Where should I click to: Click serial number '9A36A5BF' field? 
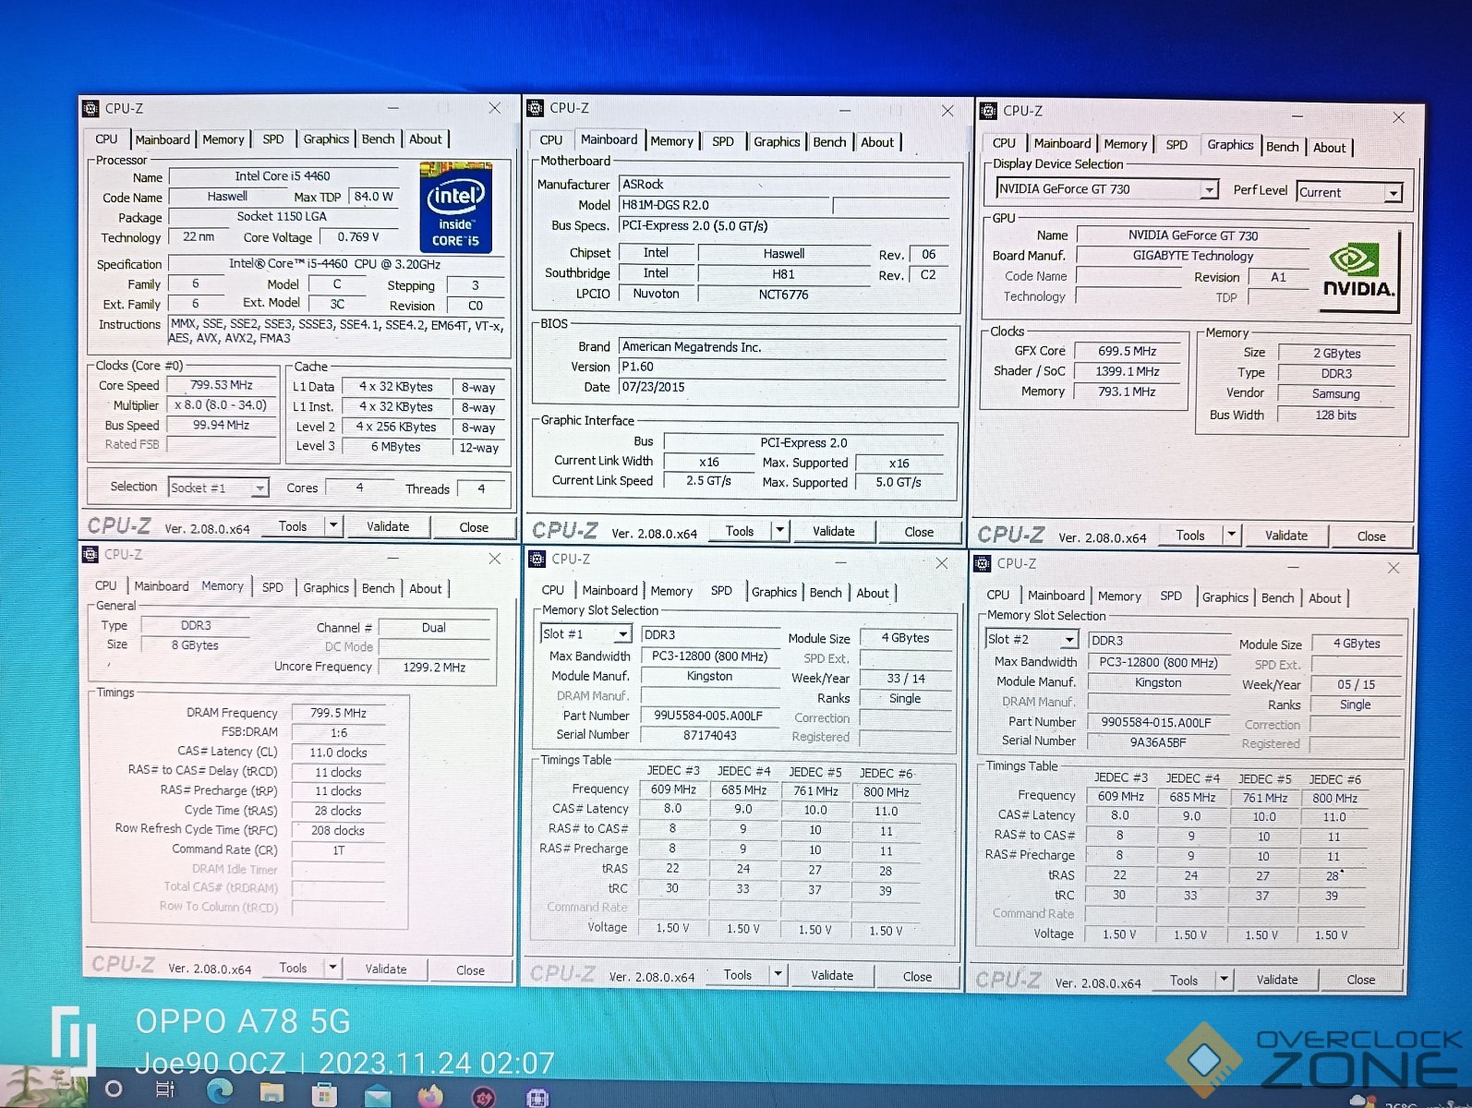point(1157,741)
